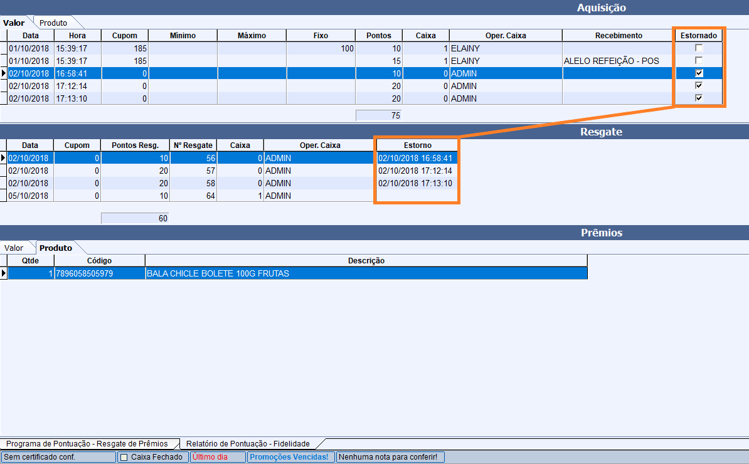The height and width of the screenshot is (464, 749).
Task: Click row indicator arrow in Resgate grid
Action: coord(4,158)
